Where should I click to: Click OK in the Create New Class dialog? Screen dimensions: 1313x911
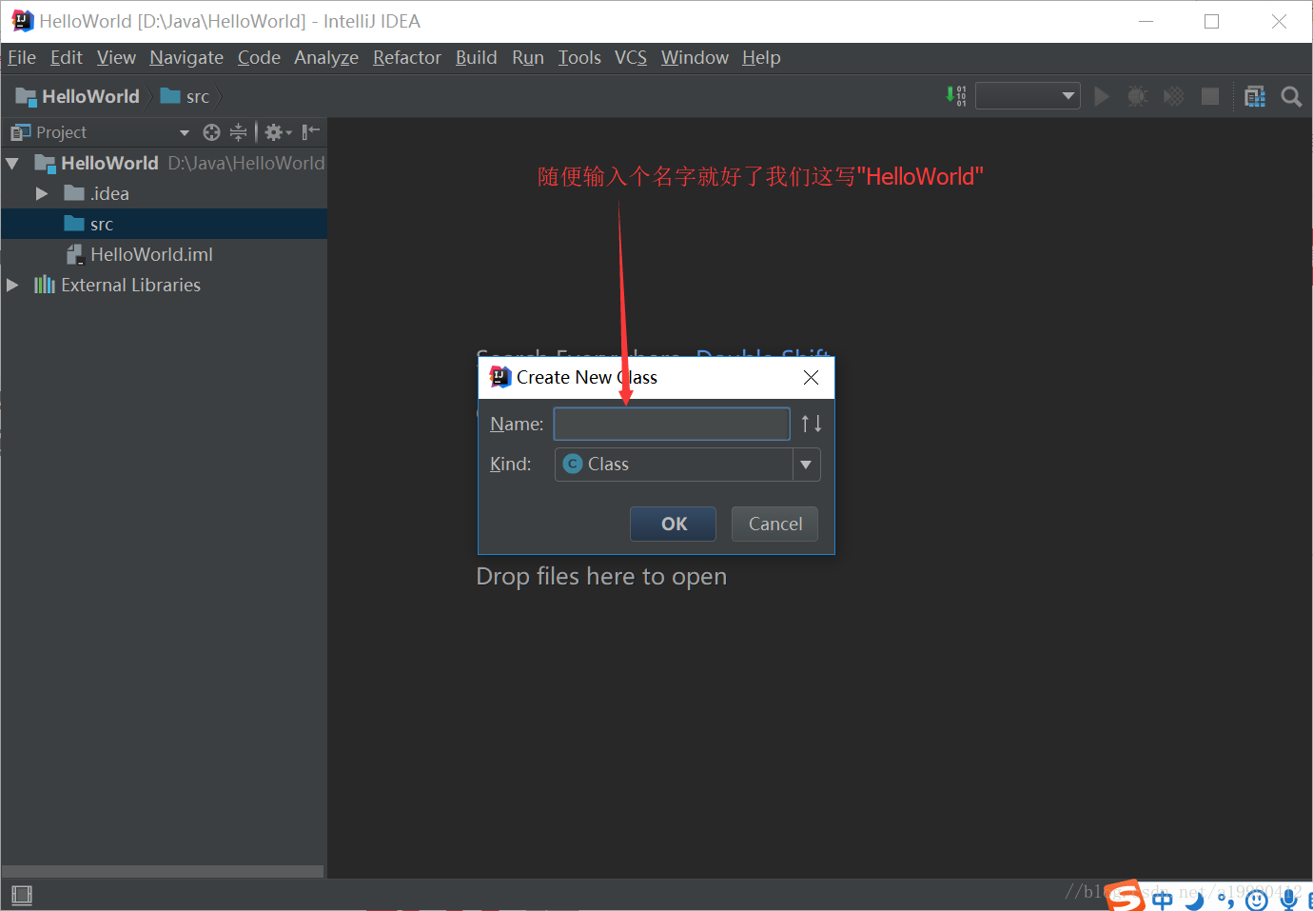click(673, 524)
